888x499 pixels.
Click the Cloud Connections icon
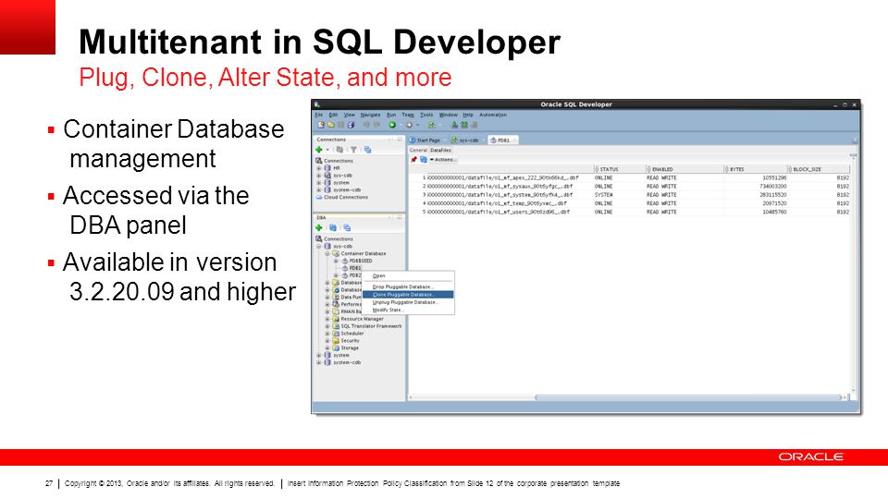[x=319, y=198]
